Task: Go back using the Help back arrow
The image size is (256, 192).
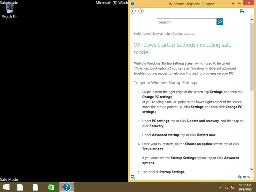Action: [133, 11]
